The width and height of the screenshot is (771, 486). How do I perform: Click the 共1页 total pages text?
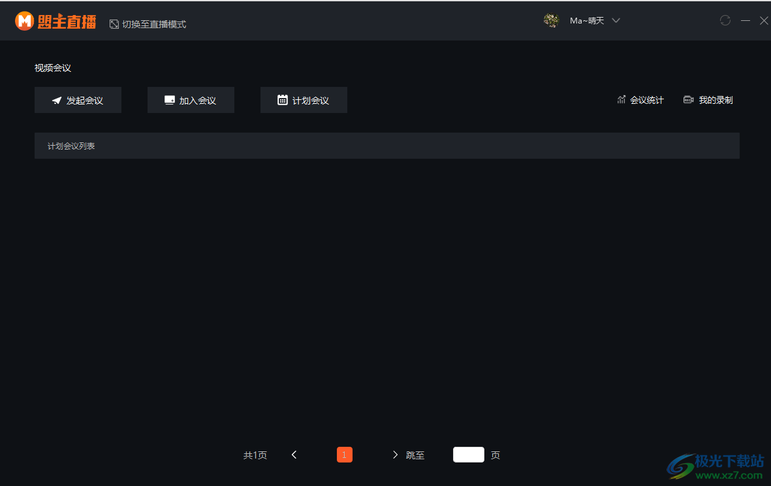coord(255,455)
